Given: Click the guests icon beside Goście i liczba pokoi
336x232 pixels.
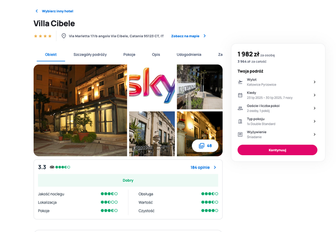Looking at the screenshot, I should 240,108.
